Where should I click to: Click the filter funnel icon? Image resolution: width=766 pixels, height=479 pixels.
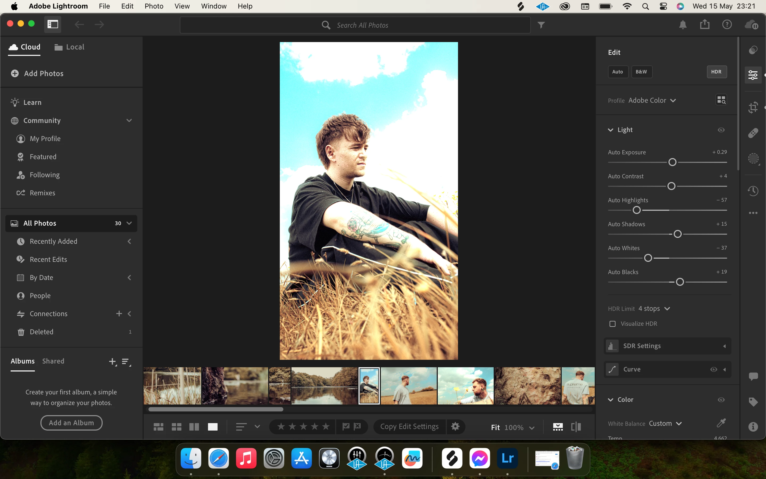541,25
